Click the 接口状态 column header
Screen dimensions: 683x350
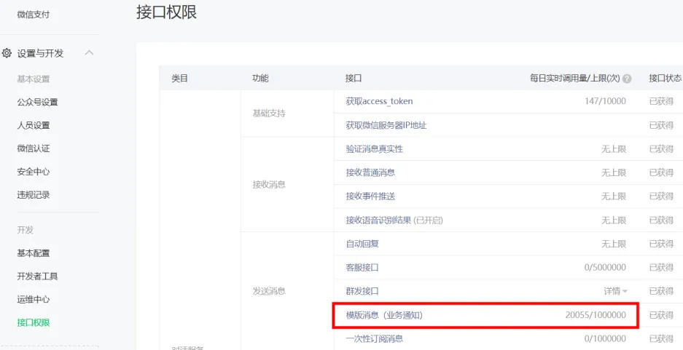[665, 79]
